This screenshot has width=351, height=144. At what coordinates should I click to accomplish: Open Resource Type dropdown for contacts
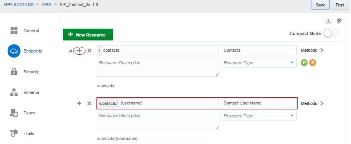click(259, 63)
